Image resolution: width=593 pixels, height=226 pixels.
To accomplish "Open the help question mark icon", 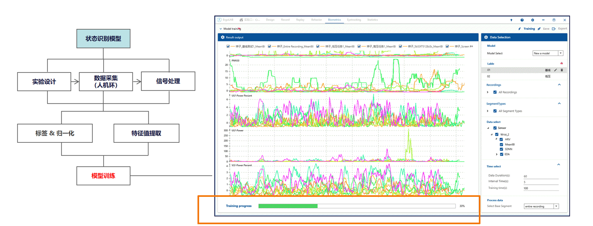I will tap(522, 20).
